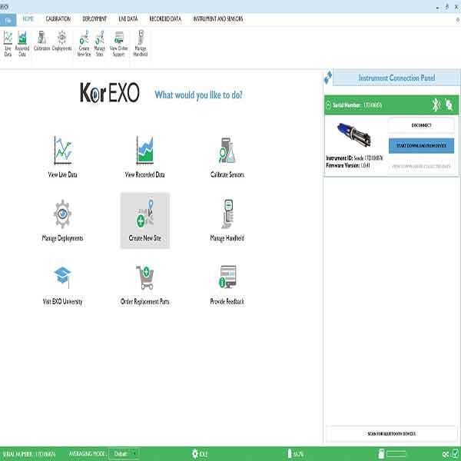Image resolution: width=461 pixels, height=461 pixels.
Task: Click the Create New Site tile
Action: [144, 220]
